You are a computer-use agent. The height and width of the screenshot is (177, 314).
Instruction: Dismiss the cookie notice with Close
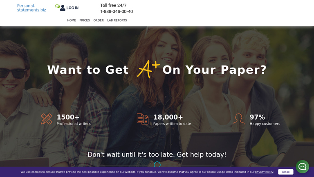[x=285, y=172]
